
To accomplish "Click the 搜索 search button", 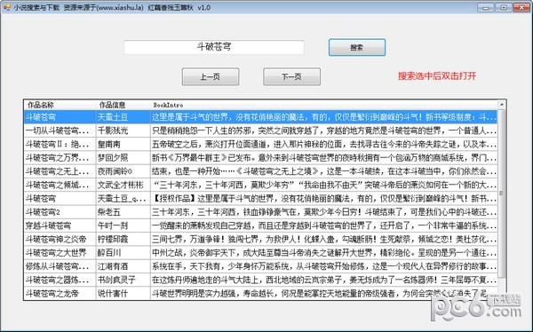I will (357, 47).
